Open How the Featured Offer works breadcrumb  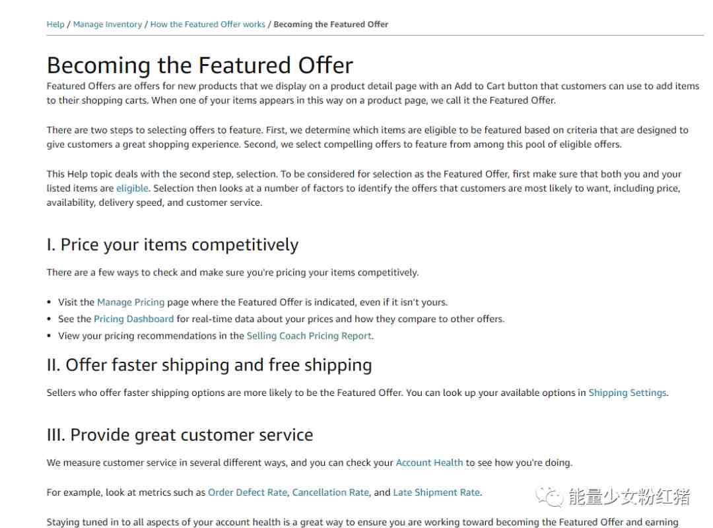tap(207, 24)
